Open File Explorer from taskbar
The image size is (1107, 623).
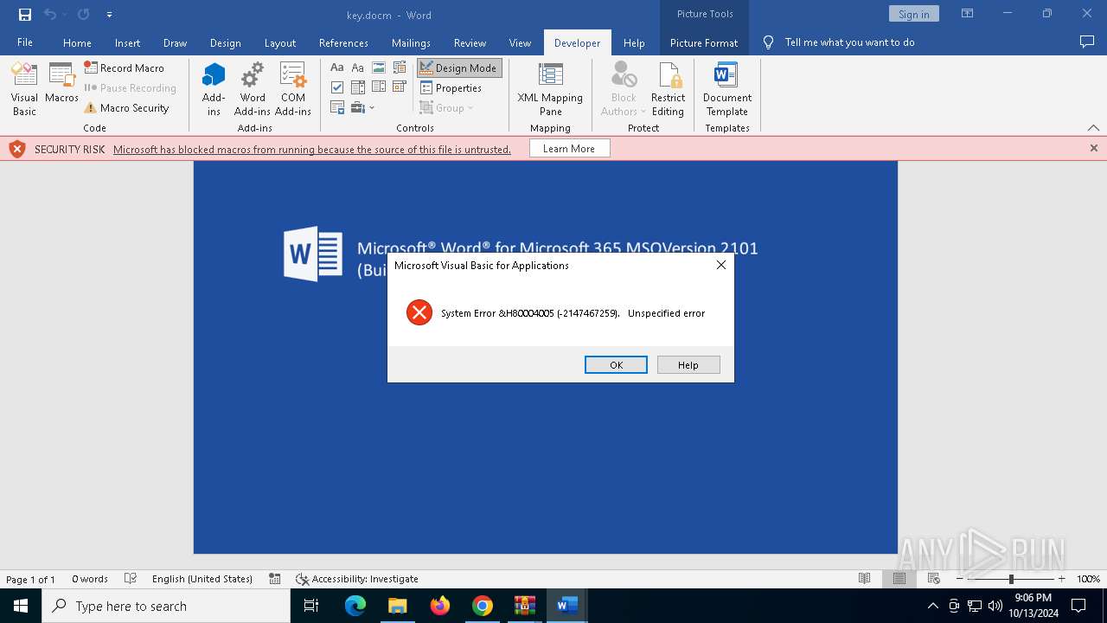[398, 606]
